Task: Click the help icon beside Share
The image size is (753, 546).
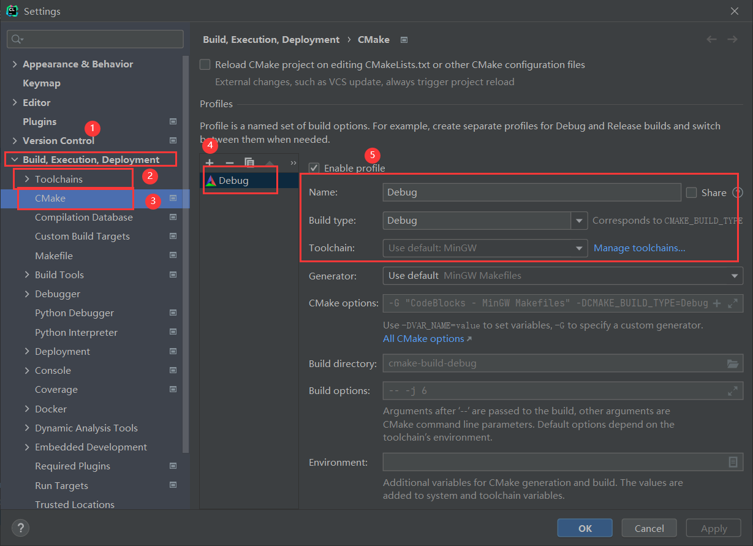Action: click(738, 192)
